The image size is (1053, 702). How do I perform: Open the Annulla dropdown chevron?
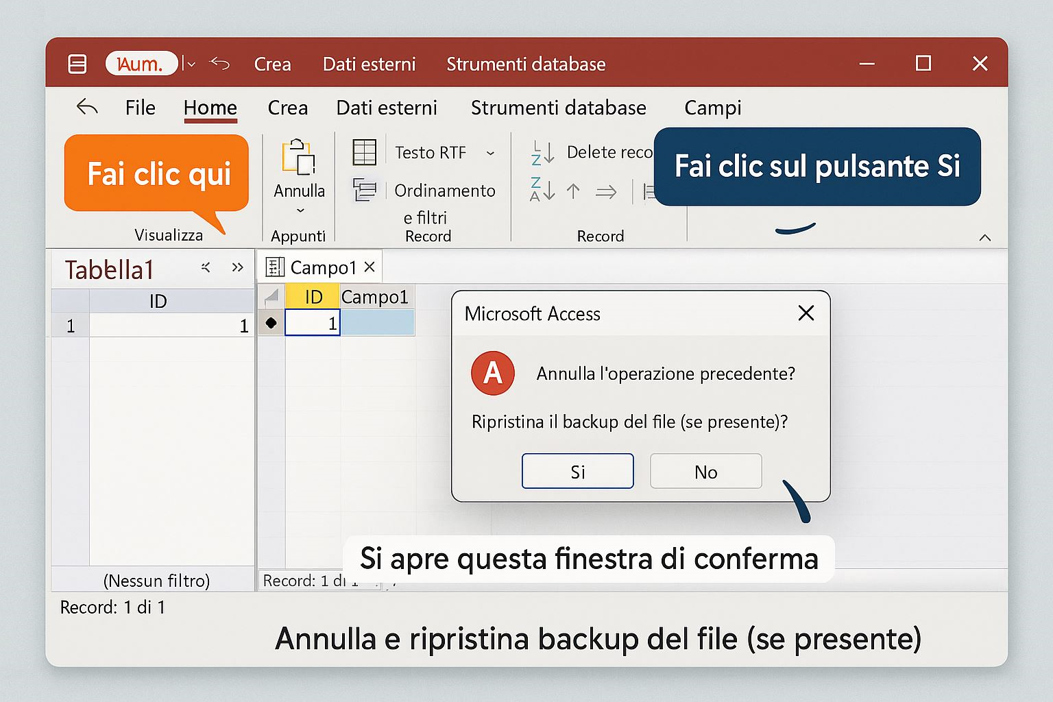point(300,210)
